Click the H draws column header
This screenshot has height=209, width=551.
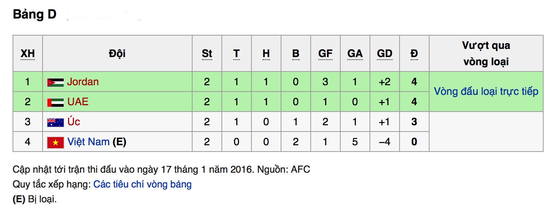coord(266,54)
